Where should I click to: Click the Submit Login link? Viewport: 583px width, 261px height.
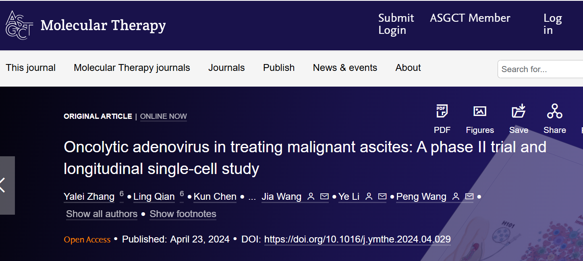tap(396, 24)
